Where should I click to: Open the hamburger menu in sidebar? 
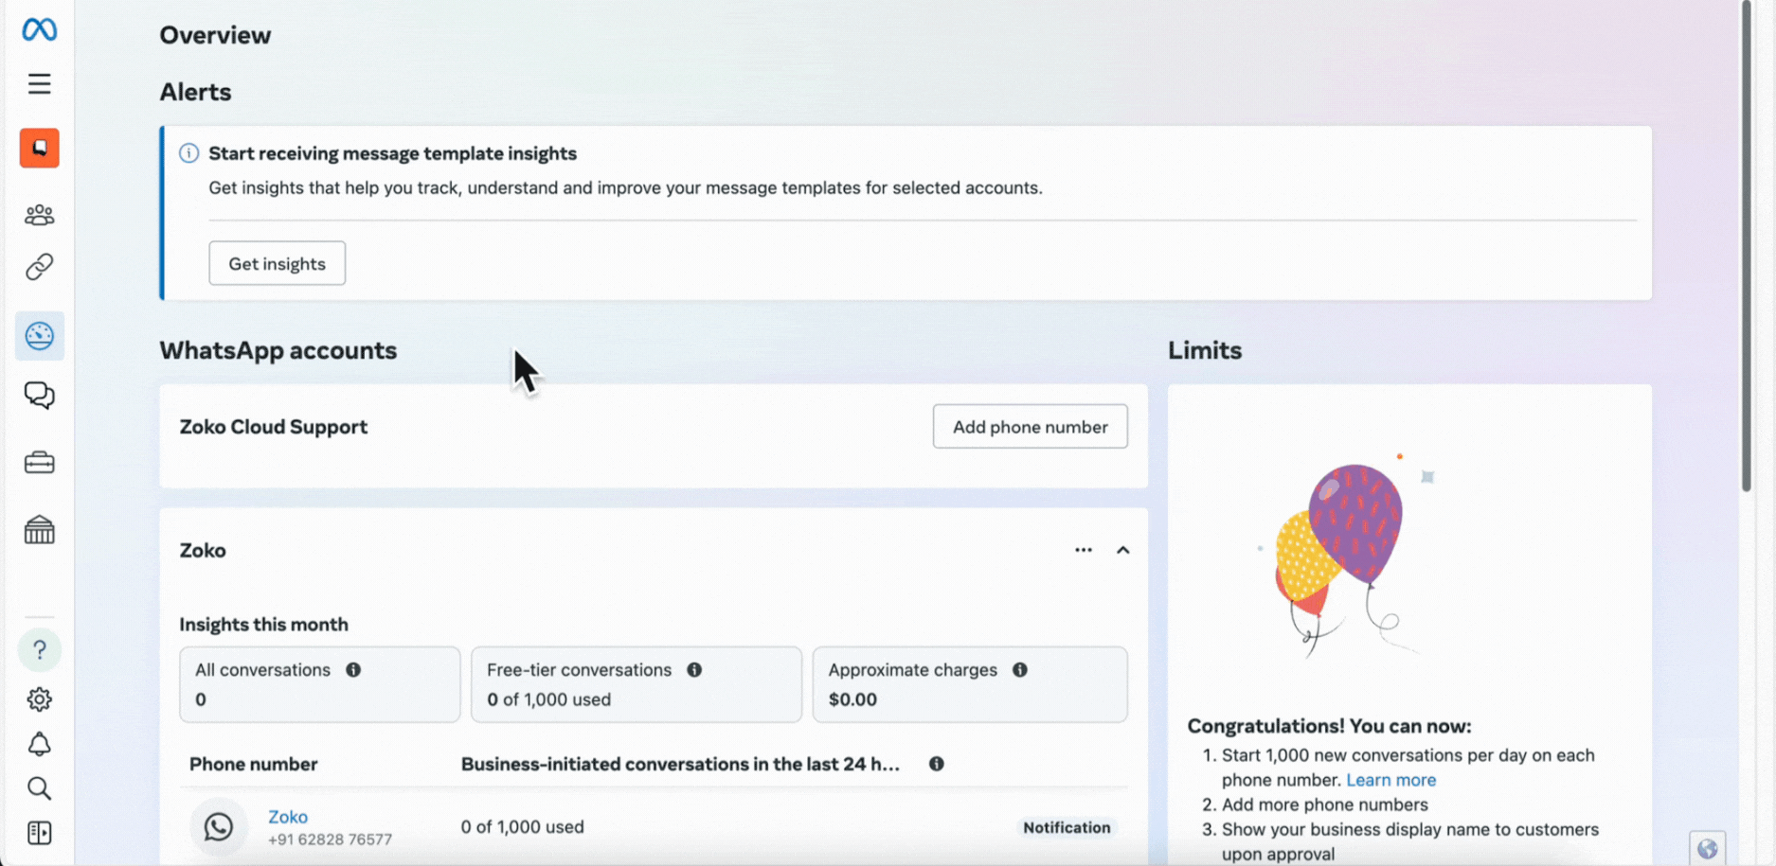39,84
